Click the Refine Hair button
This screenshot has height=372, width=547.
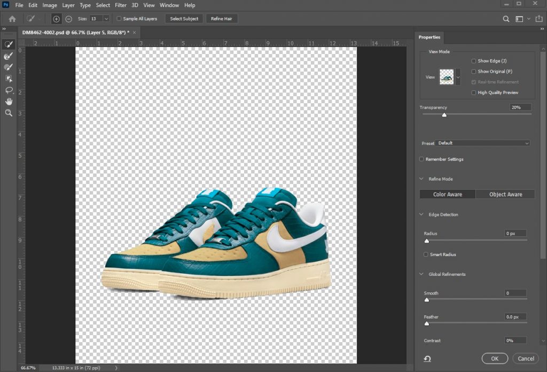(x=222, y=19)
